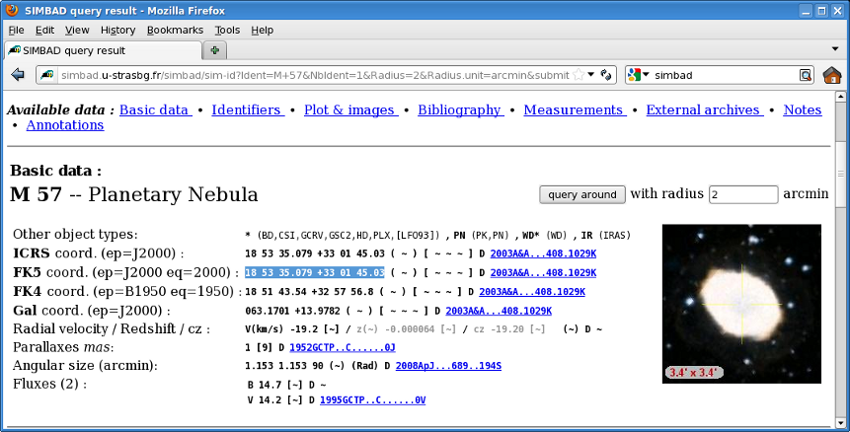
Task: Open the Bookmarks menu
Action: [x=174, y=30]
